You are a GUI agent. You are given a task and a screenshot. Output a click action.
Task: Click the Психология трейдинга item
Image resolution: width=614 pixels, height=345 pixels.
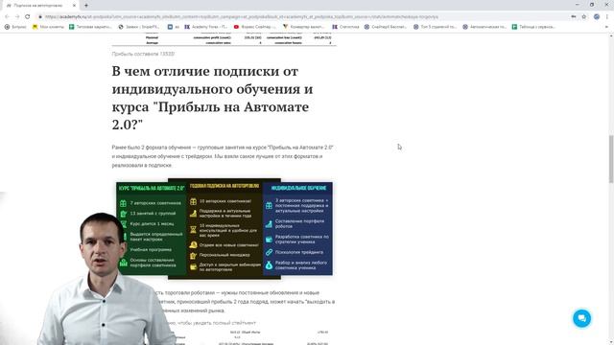[x=298, y=252]
